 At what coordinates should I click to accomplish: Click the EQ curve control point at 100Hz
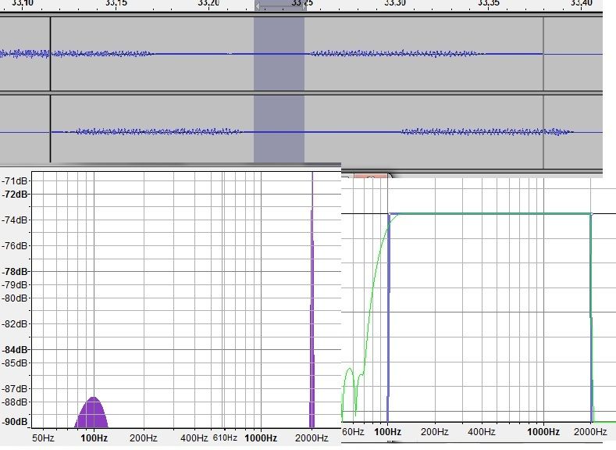click(x=389, y=215)
